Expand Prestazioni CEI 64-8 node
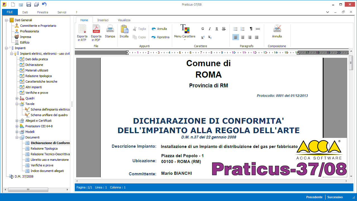 [17, 126]
